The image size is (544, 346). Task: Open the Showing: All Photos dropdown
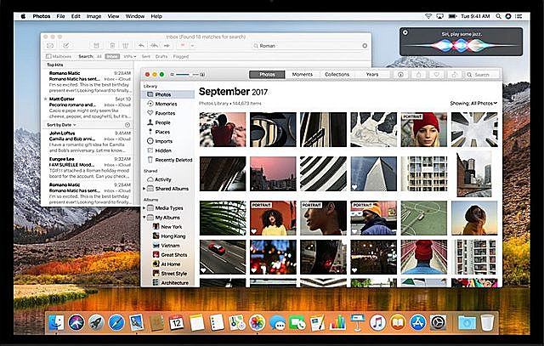point(473,103)
